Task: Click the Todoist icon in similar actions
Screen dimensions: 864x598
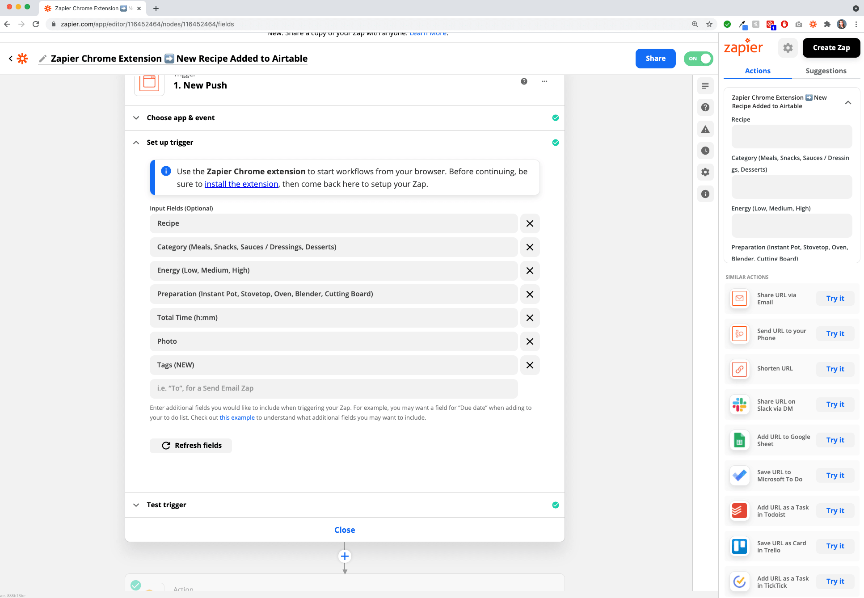Action: [740, 511]
